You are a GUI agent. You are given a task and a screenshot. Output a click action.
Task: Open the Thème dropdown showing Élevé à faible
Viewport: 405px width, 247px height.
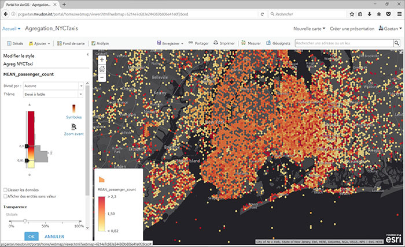53,94
